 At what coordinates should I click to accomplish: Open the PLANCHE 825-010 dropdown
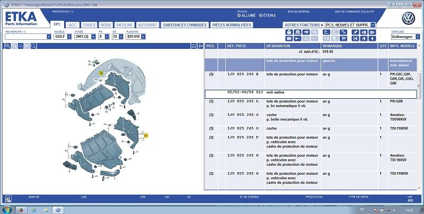143,37
